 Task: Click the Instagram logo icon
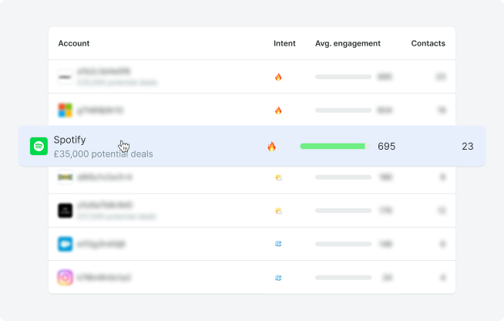click(66, 277)
